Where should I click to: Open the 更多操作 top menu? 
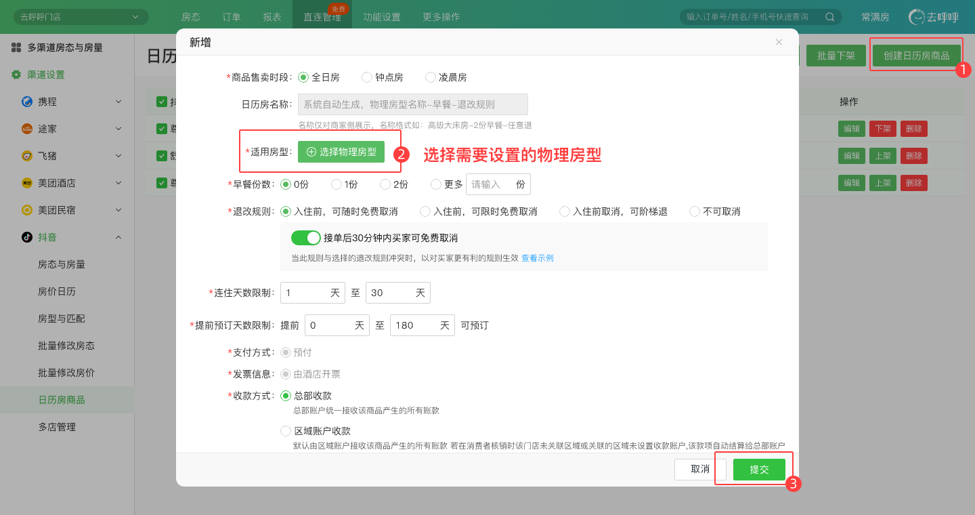point(441,17)
